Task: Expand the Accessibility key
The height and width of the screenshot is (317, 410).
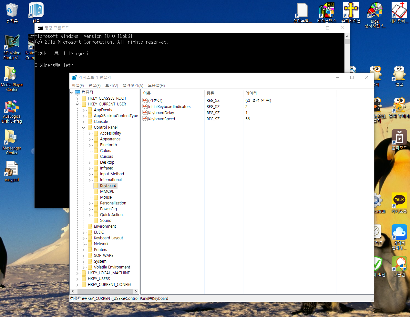Action: (x=90, y=133)
